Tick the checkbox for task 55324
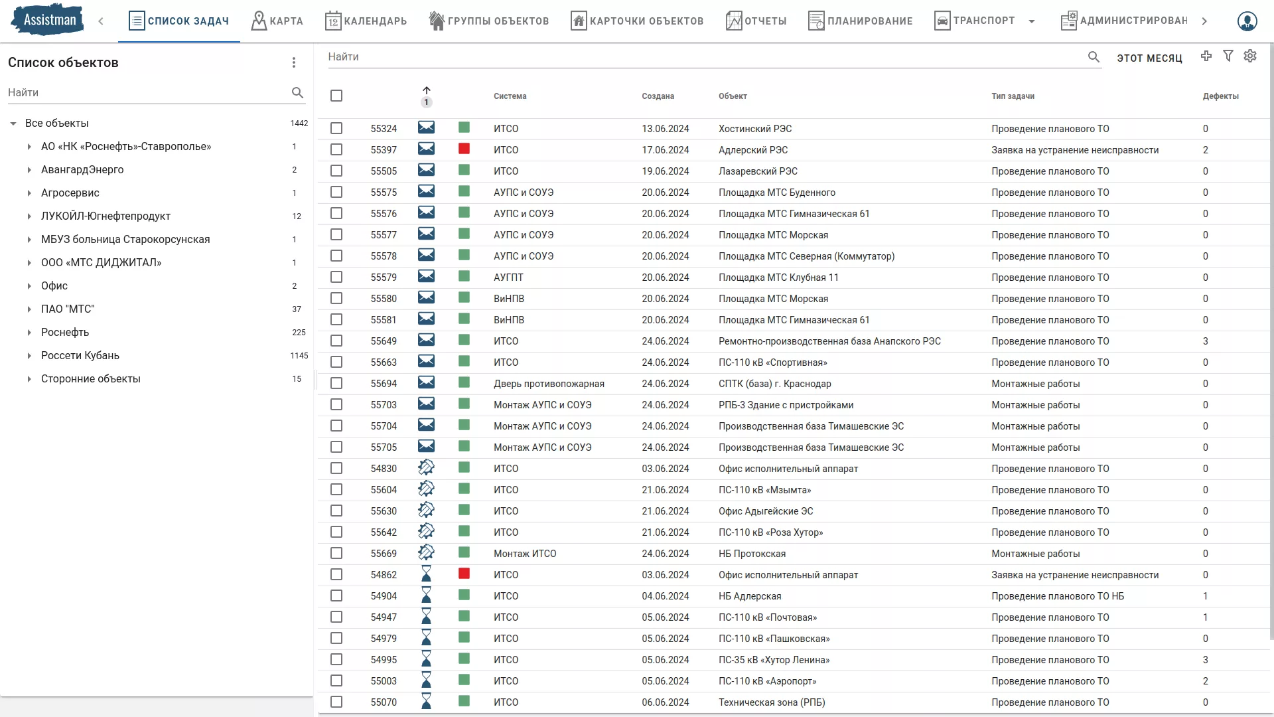This screenshot has width=1274, height=717. (x=336, y=128)
